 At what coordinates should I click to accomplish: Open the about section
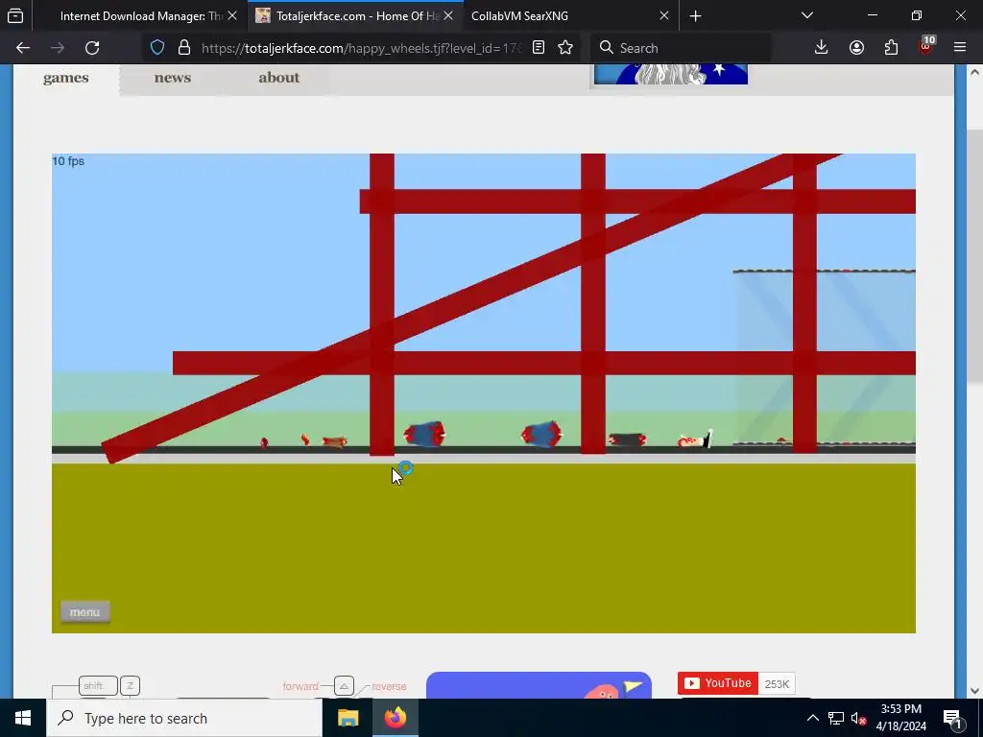tap(279, 78)
